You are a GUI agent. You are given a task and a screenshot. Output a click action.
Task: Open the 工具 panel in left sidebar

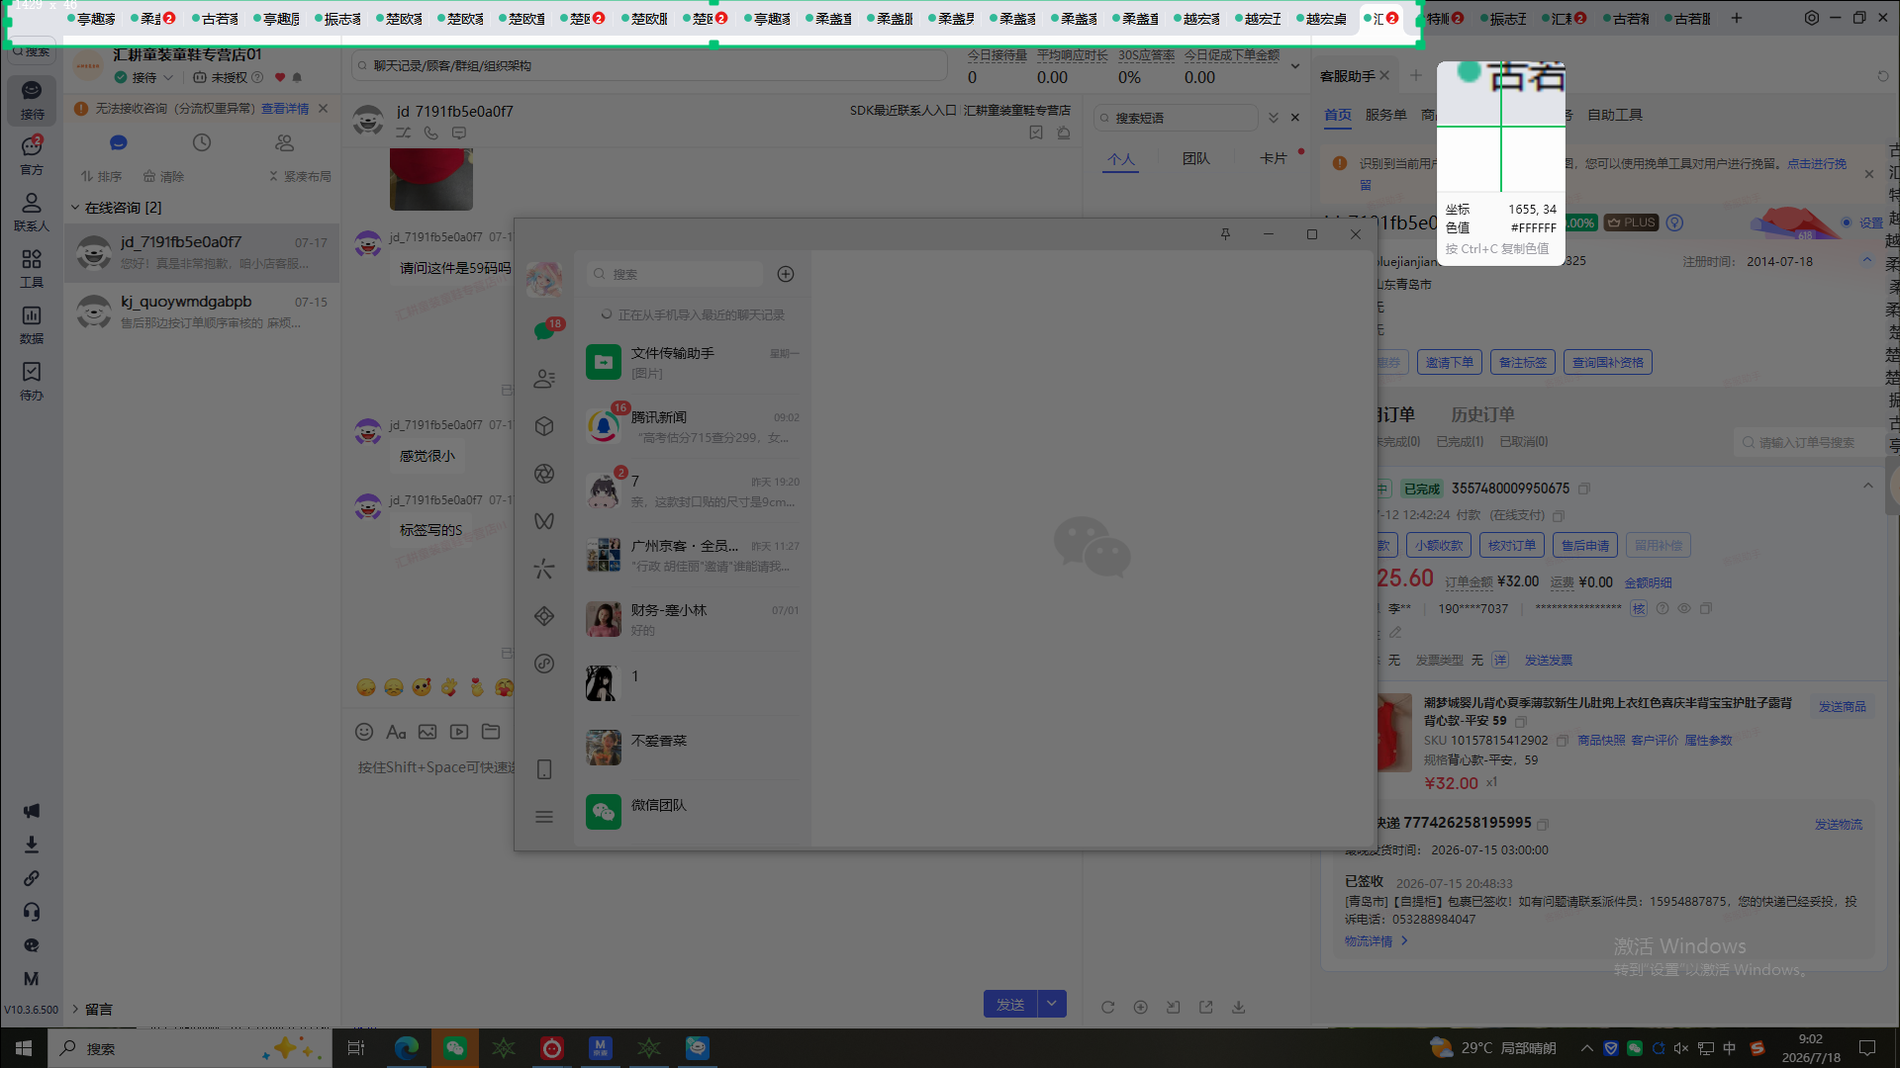32,268
